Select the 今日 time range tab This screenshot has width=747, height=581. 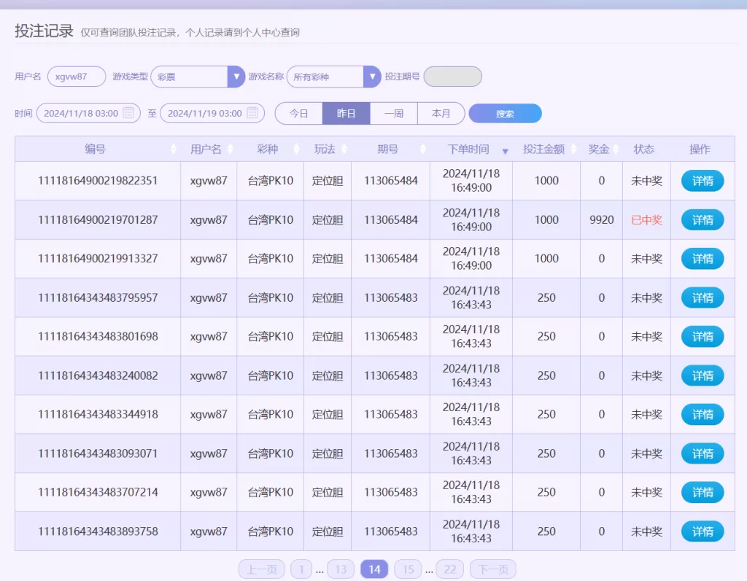pos(298,113)
